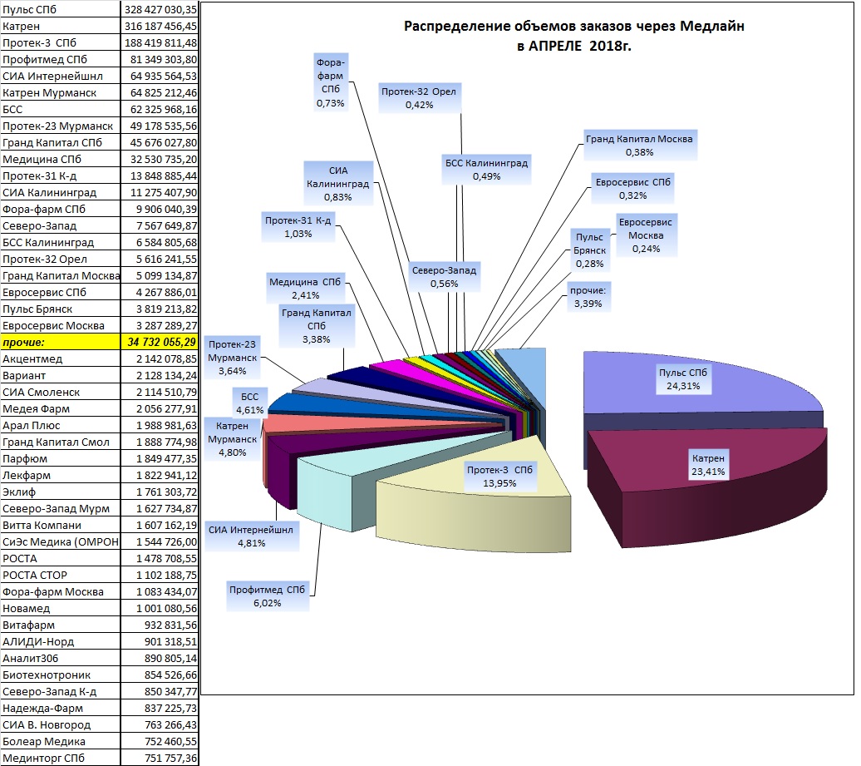
Task: Select the Фора-фарм СПб 0,73% chart label
Action: coord(331,82)
